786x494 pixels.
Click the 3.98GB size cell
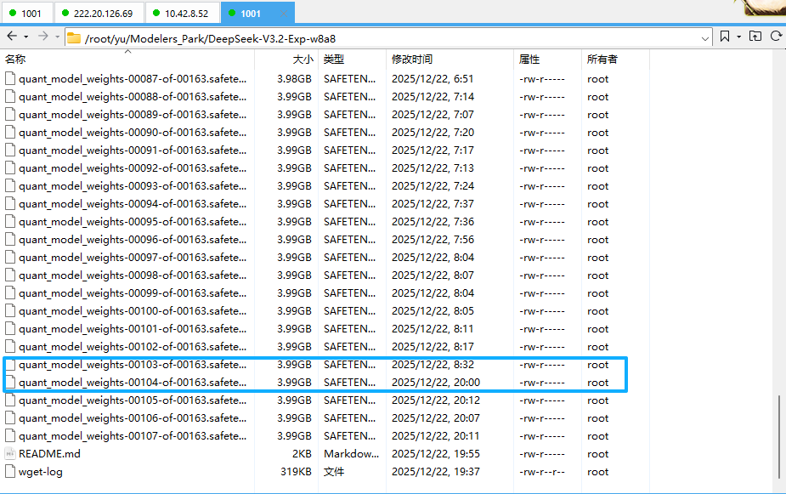294,79
